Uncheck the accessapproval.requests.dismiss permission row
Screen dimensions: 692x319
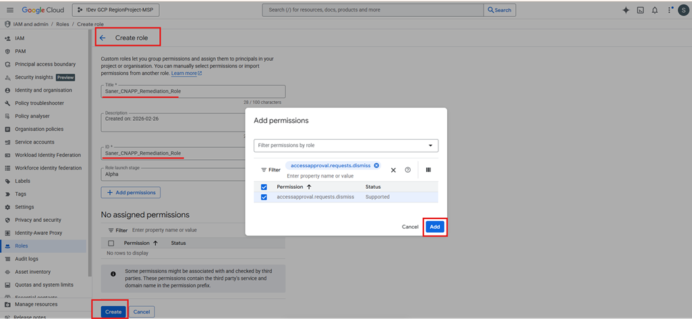(264, 197)
